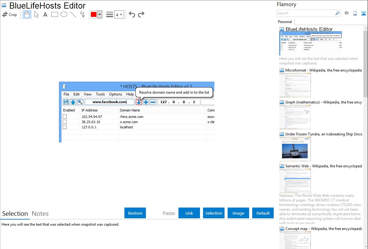This screenshot has width=368, height=249.
Task: Click the plus add-entry icon
Action: [146, 102]
